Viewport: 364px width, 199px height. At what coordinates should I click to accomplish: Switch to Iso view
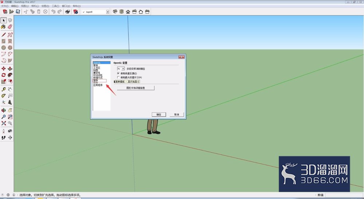pos(115,12)
